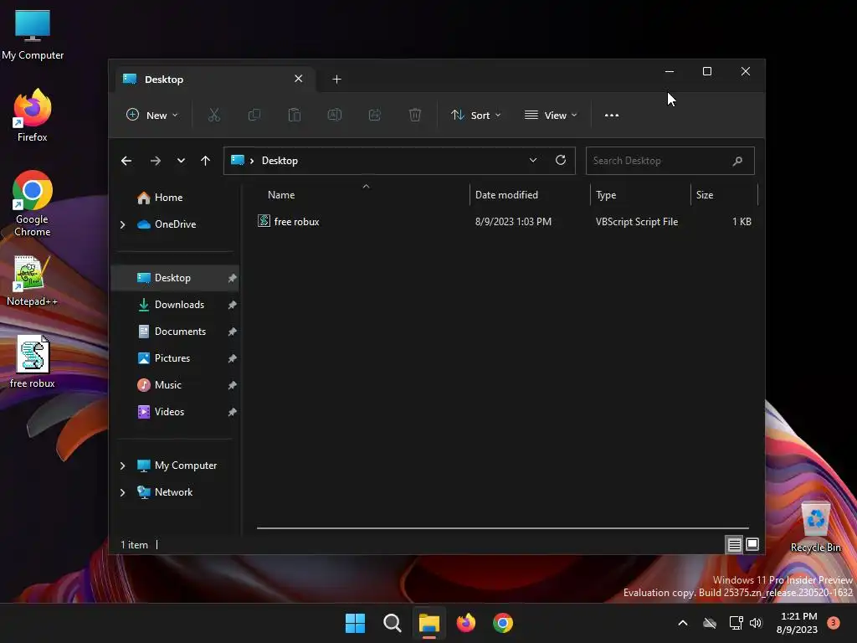Expand the OneDrive tree node
The image size is (857, 643).
[x=122, y=224]
